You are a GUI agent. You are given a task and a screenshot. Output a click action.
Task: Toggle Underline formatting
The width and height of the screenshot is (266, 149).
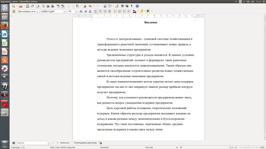coord(90,11)
